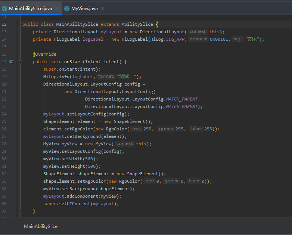Switch to the MainAbilitySlice.java tab
The width and height of the screenshot is (292, 235).
click(31, 9)
